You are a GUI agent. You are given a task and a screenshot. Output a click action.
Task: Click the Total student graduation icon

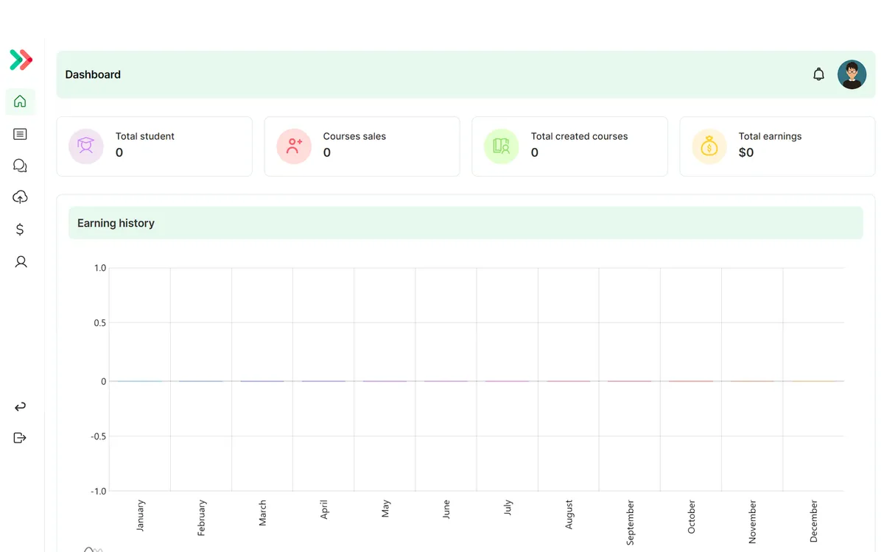(86, 146)
